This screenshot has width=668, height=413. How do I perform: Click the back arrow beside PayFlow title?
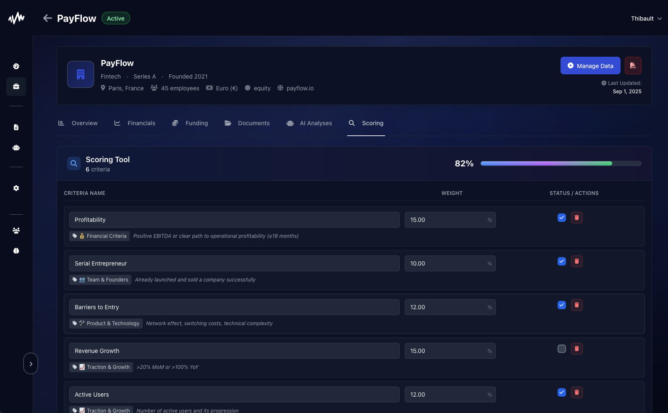click(x=47, y=18)
